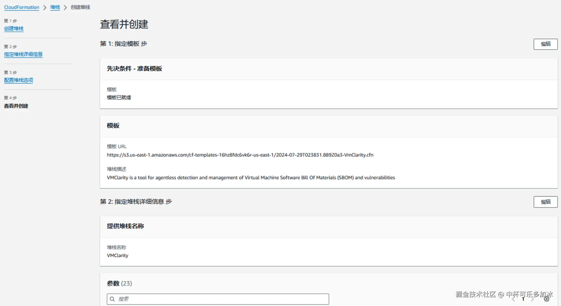Click the search magnifier icon in parameters

[x=112, y=299]
